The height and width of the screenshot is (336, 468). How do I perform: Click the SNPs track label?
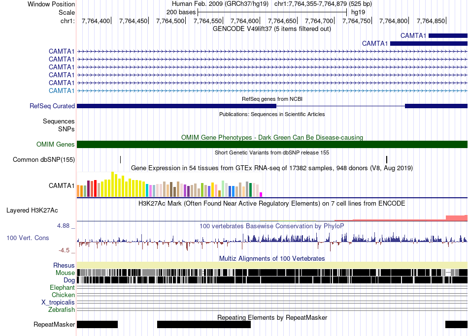click(x=67, y=129)
